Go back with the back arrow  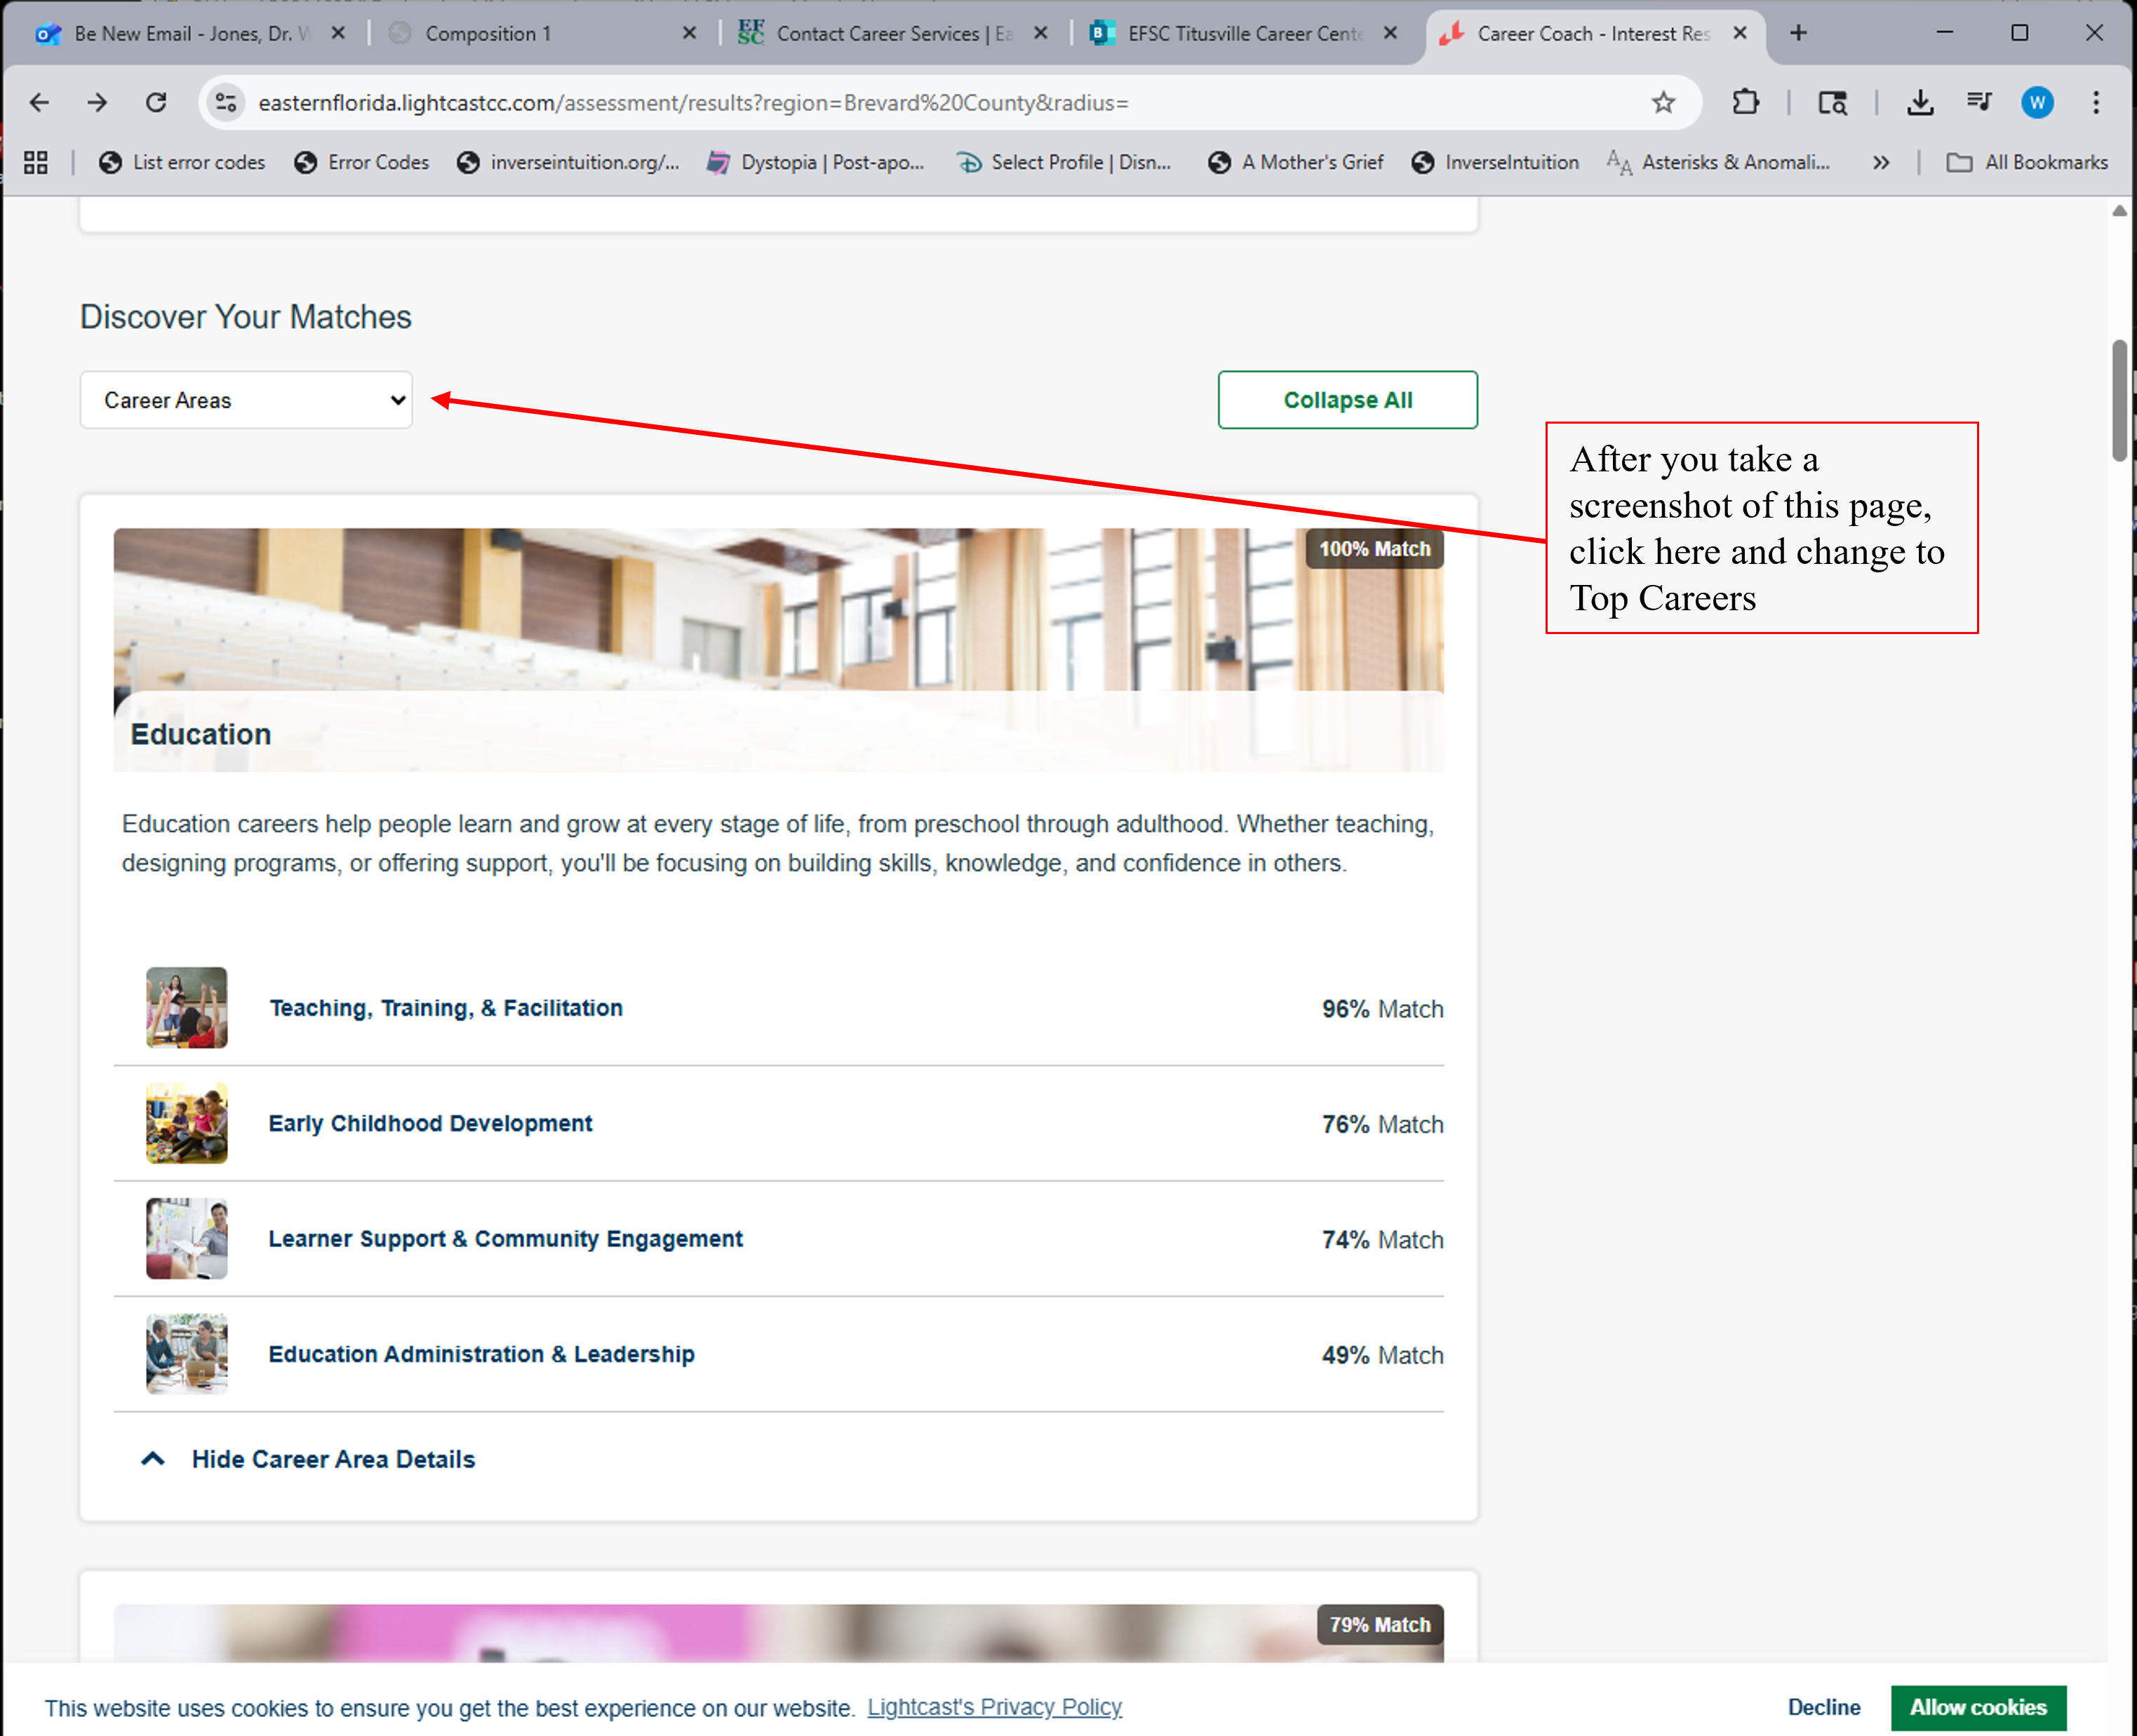pos(40,102)
